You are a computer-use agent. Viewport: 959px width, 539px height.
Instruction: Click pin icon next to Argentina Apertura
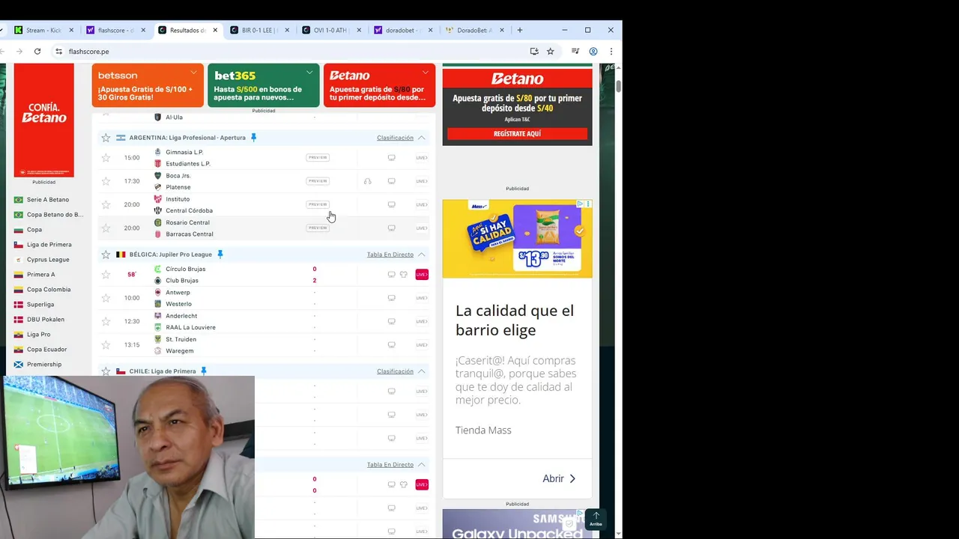[x=253, y=138]
